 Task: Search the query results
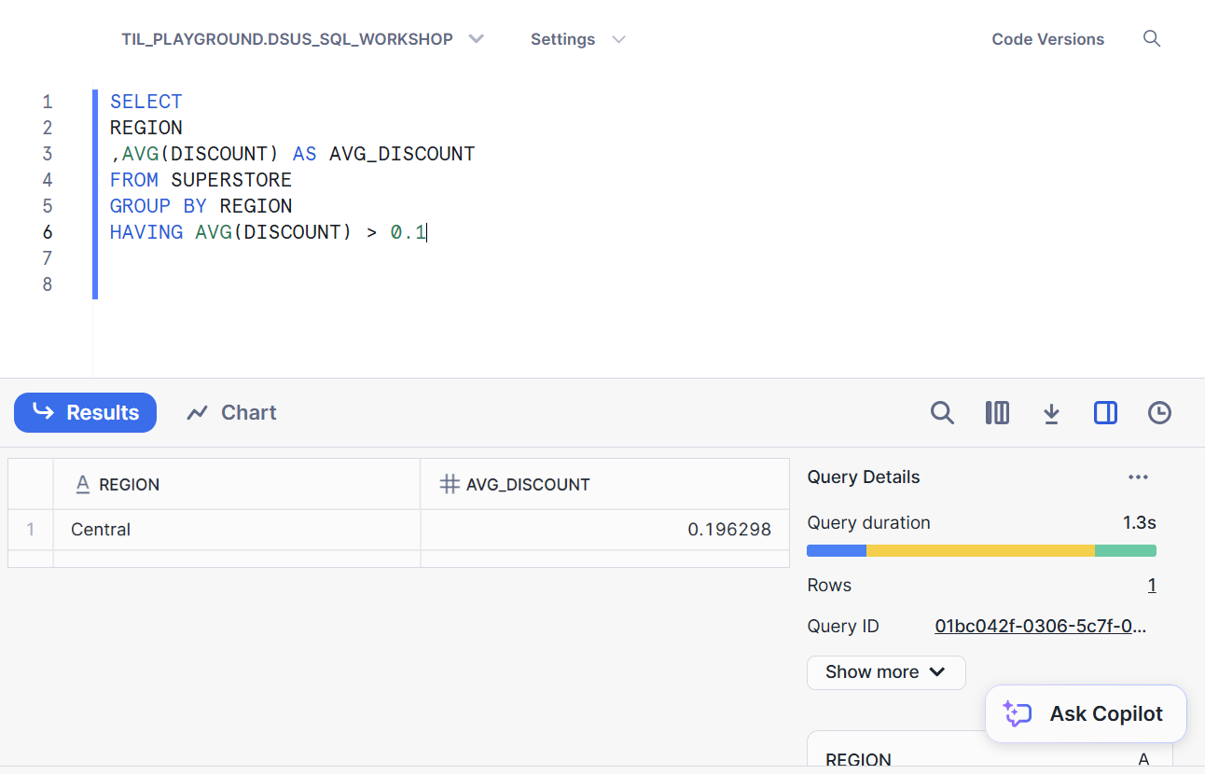(942, 413)
